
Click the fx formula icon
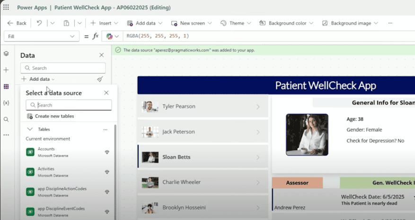(95, 36)
